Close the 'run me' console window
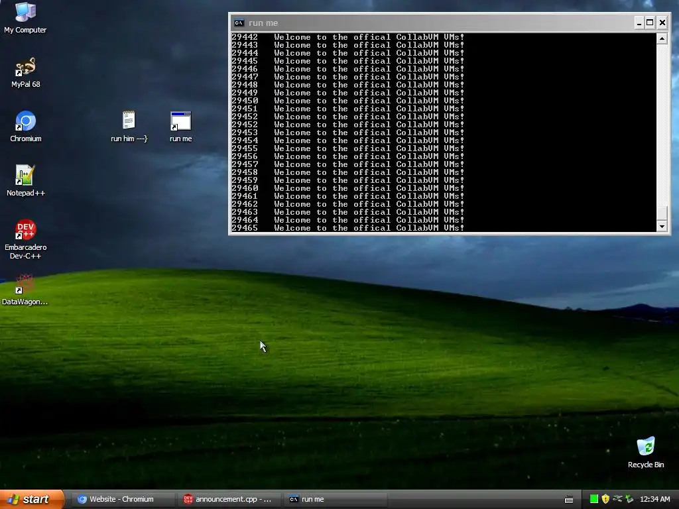This screenshot has height=509, width=679. 662,23
